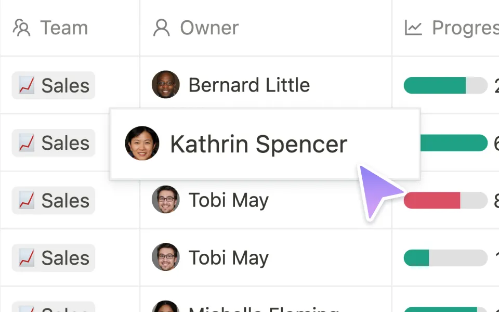Click the green progress bar for Bernard Little
The width and height of the screenshot is (499, 312).
(x=444, y=85)
